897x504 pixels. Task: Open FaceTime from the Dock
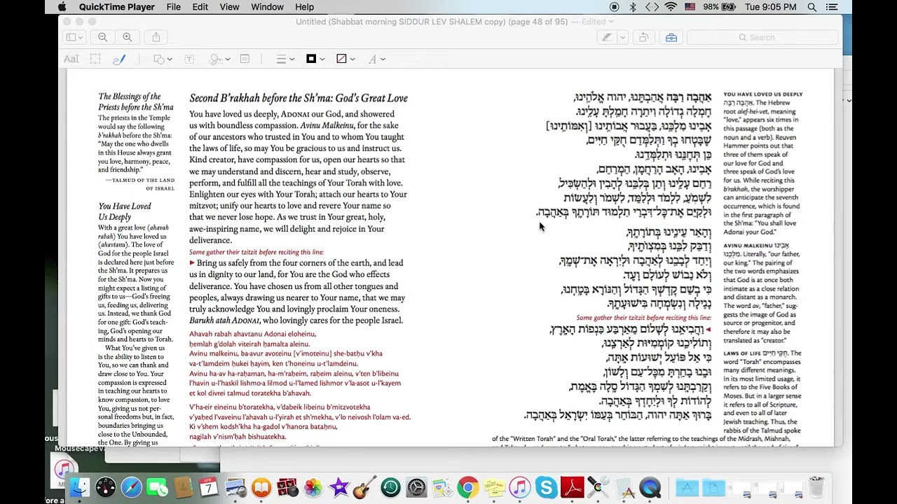pos(157,487)
